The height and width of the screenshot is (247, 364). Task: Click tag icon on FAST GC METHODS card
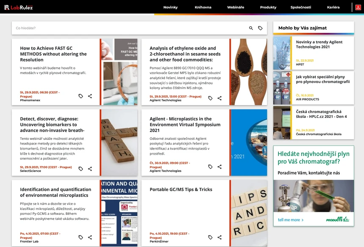pyautogui.click(x=81, y=96)
